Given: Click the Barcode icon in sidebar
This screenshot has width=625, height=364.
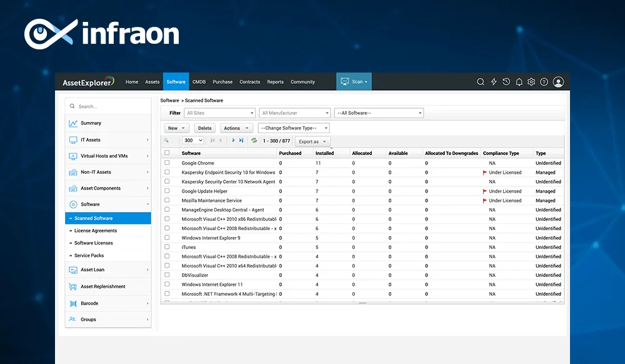Looking at the screenshot, I should click(73, 303).
